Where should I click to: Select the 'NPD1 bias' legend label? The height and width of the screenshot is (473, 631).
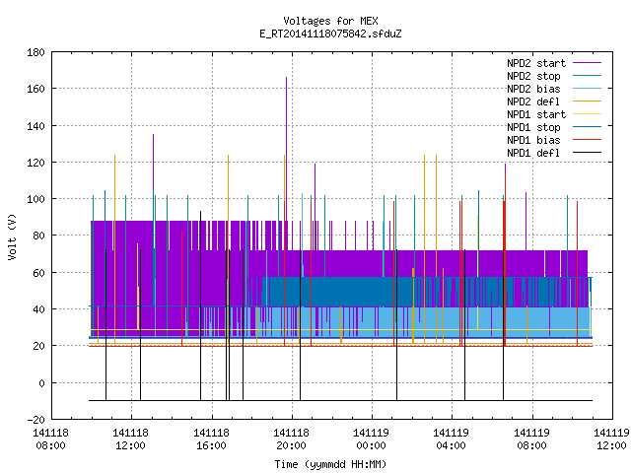tap(533, 140)
